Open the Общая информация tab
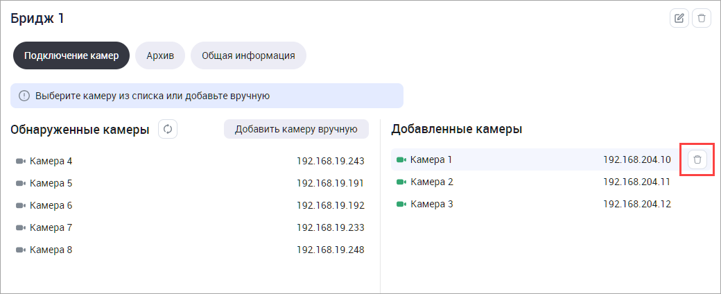Viewport: 721px width, 294px height. point(248,55)
